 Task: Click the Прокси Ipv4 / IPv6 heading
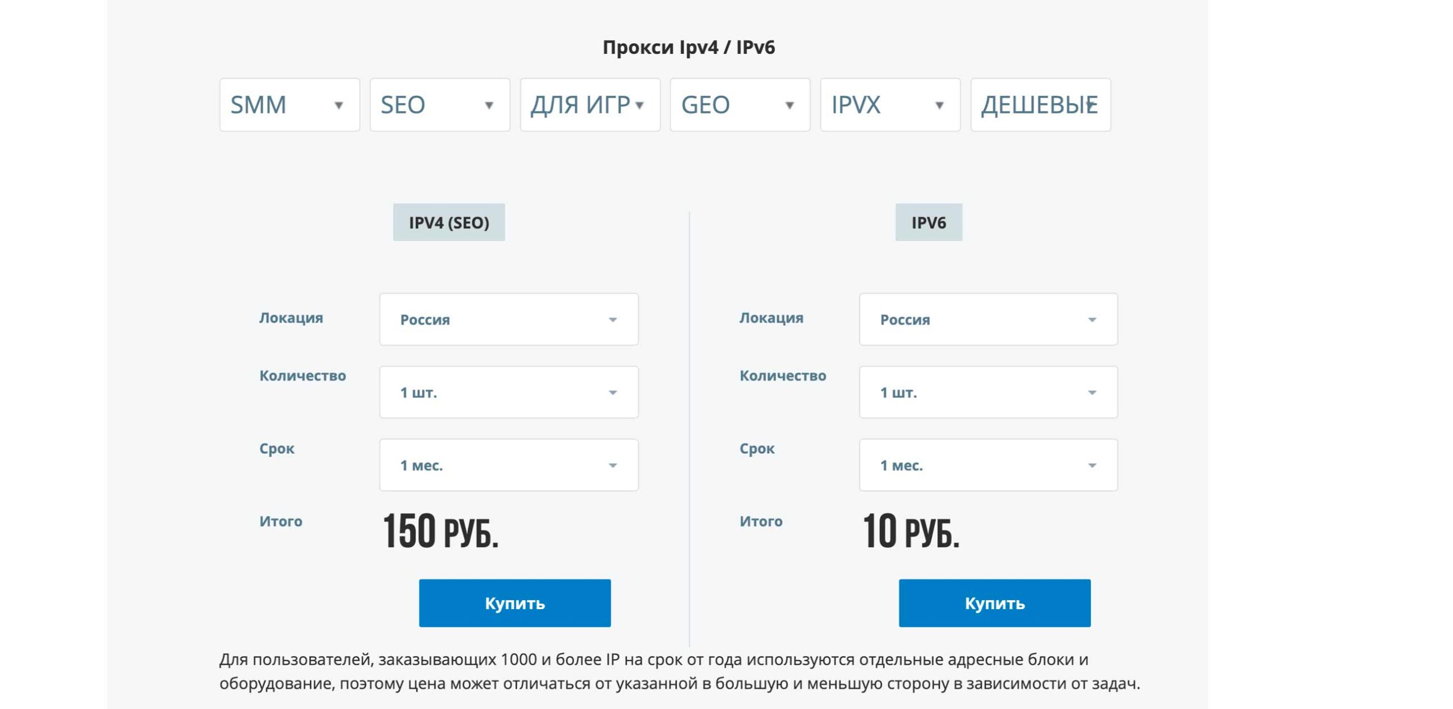[688, 47]
